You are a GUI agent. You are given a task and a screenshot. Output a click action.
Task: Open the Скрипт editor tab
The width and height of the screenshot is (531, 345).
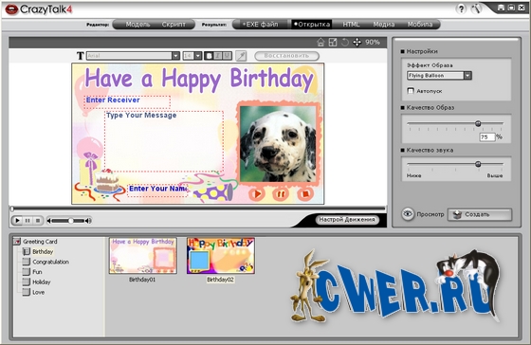pyautogui.click(x=174, y=25)
